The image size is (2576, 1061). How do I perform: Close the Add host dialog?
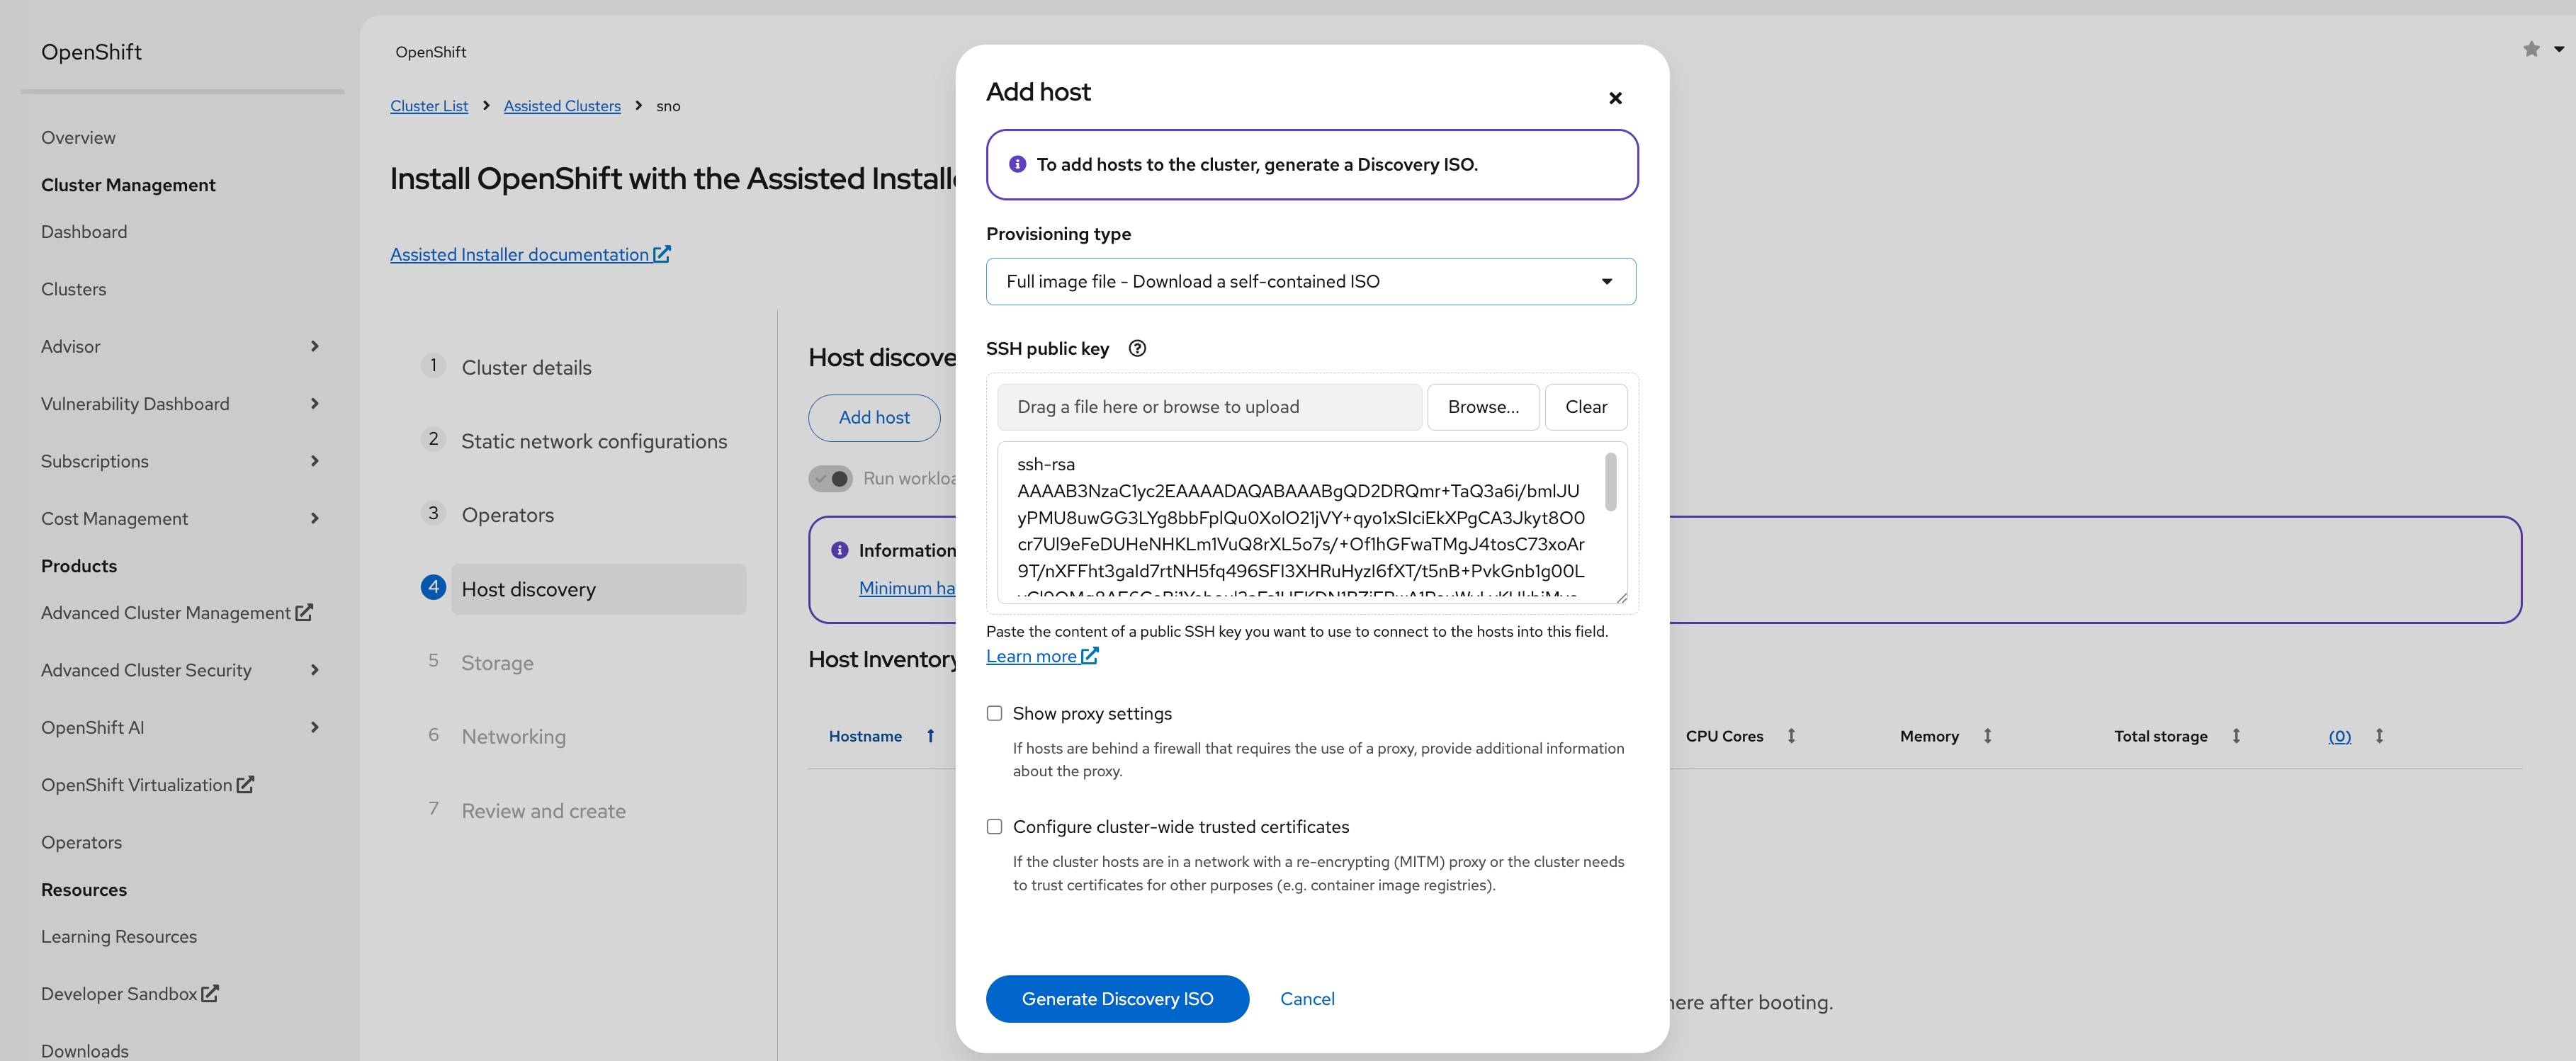[x=1615, y=98]
